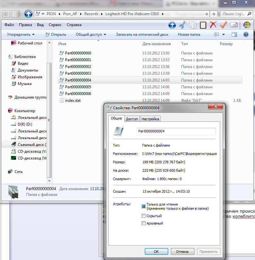Screen dimensions: 255x260
Task: Open the 'Сервис' menu
Action: pyautogui.click(x=55, y=25)
